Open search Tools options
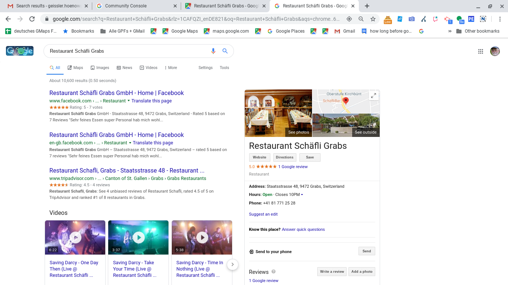 coord(224,68)
